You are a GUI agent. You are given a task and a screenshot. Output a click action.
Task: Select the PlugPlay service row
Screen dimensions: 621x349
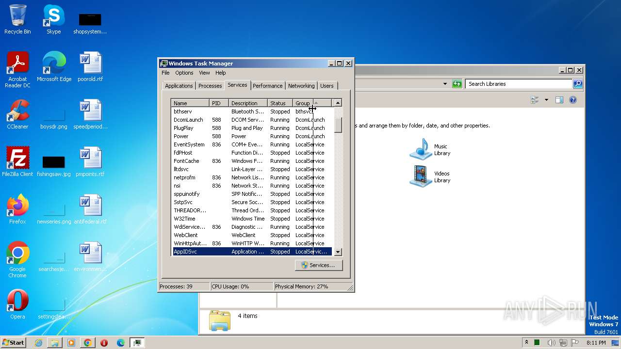pos(252,128)
